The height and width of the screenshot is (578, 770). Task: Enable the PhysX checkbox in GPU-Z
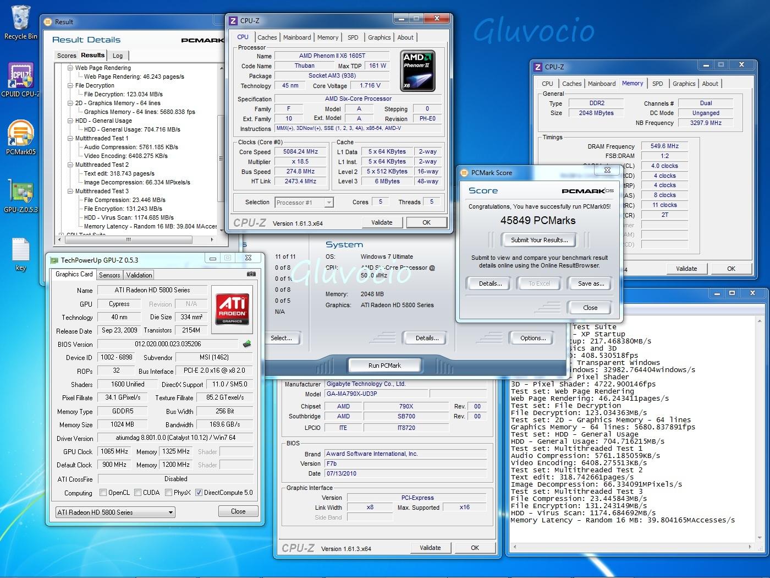tap(169, 493)
